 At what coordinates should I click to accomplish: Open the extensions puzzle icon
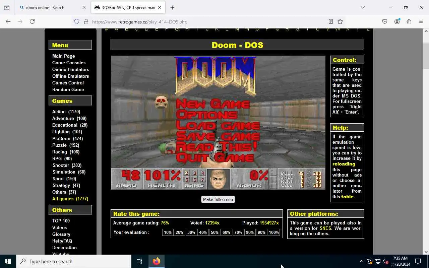[x=409, y=21]
